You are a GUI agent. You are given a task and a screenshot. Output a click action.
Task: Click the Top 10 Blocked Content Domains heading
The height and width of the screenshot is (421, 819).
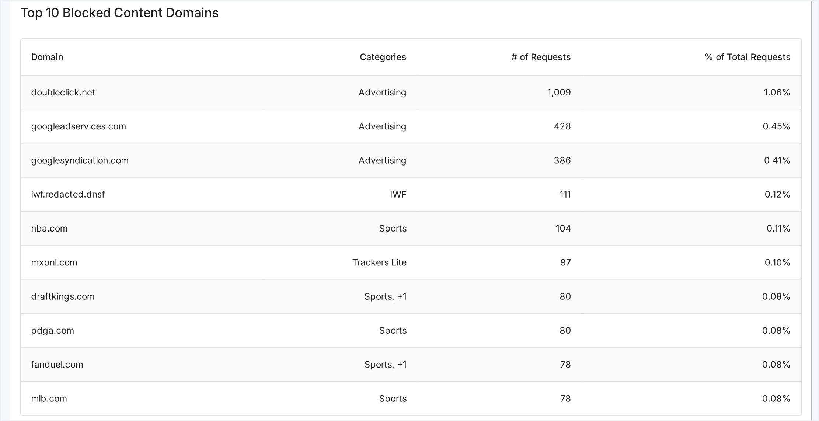click(119, 13)
